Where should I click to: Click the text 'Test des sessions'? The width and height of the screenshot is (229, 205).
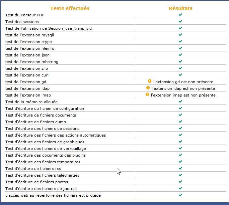pyautogui.click(x=22, y=22)
